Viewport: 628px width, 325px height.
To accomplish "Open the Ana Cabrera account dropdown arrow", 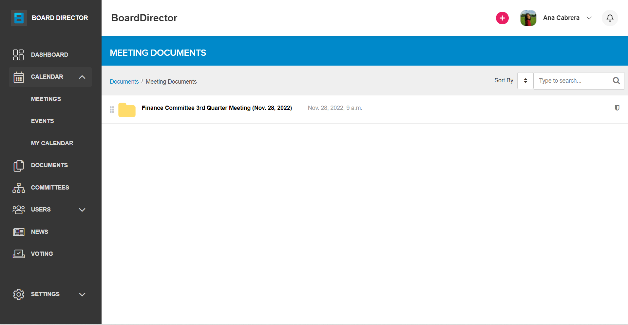I will pyautogui.click(x=589, y=18).
